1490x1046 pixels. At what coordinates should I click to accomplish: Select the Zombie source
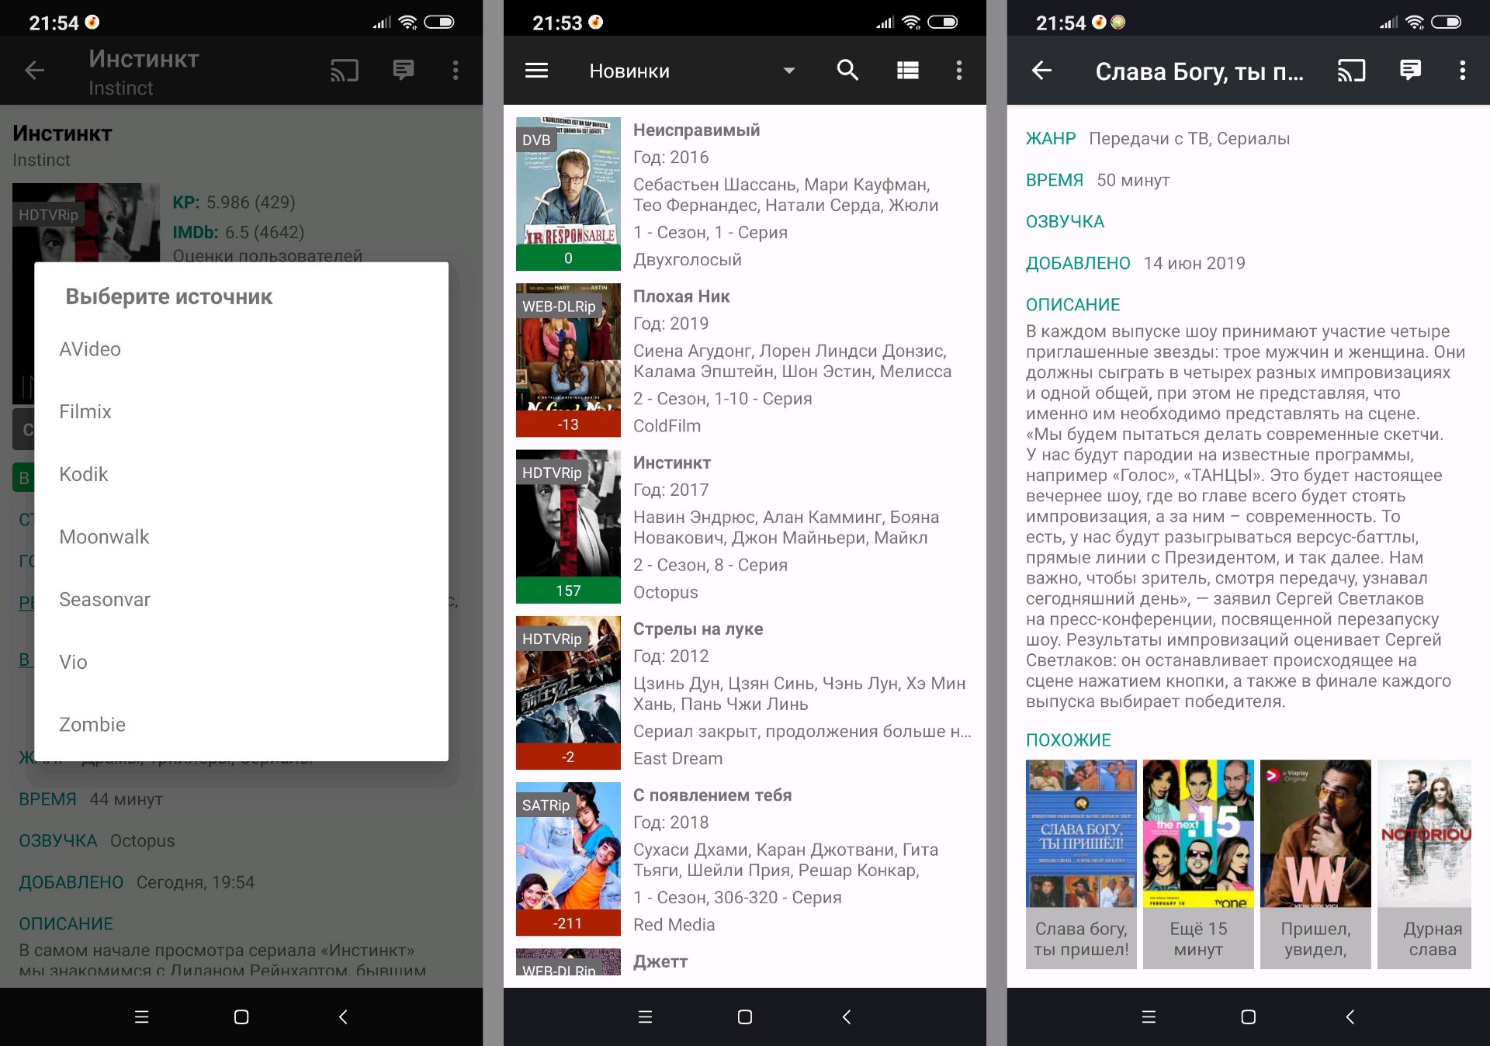pyautogui.click(x=92, y=724)
